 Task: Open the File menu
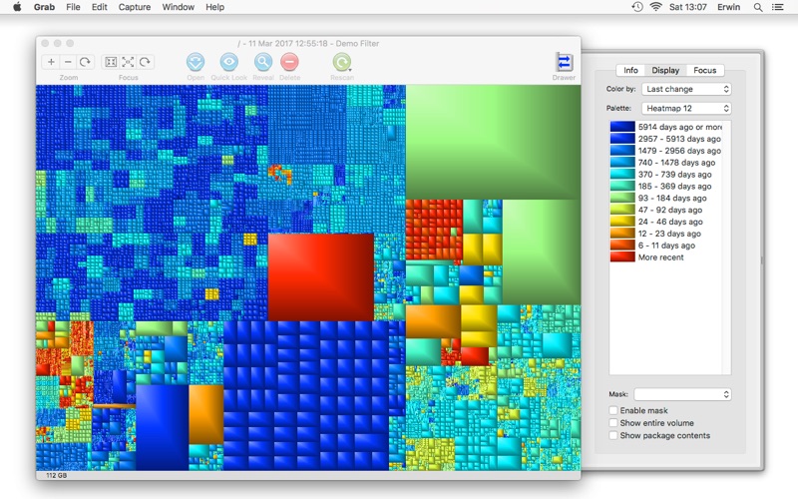(73, 7)
